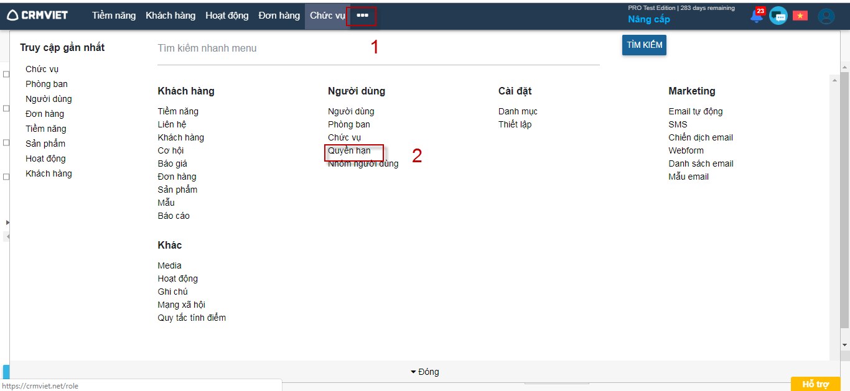
Task: Open the user profile avatar
Action: tap(826, 16)
